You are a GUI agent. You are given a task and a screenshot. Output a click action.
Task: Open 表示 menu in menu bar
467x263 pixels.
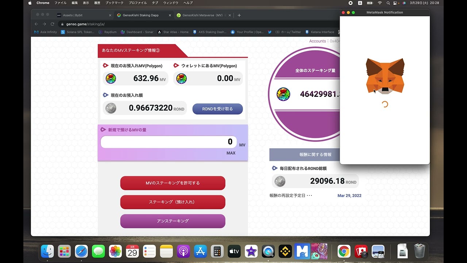click(x=86, y=3)
